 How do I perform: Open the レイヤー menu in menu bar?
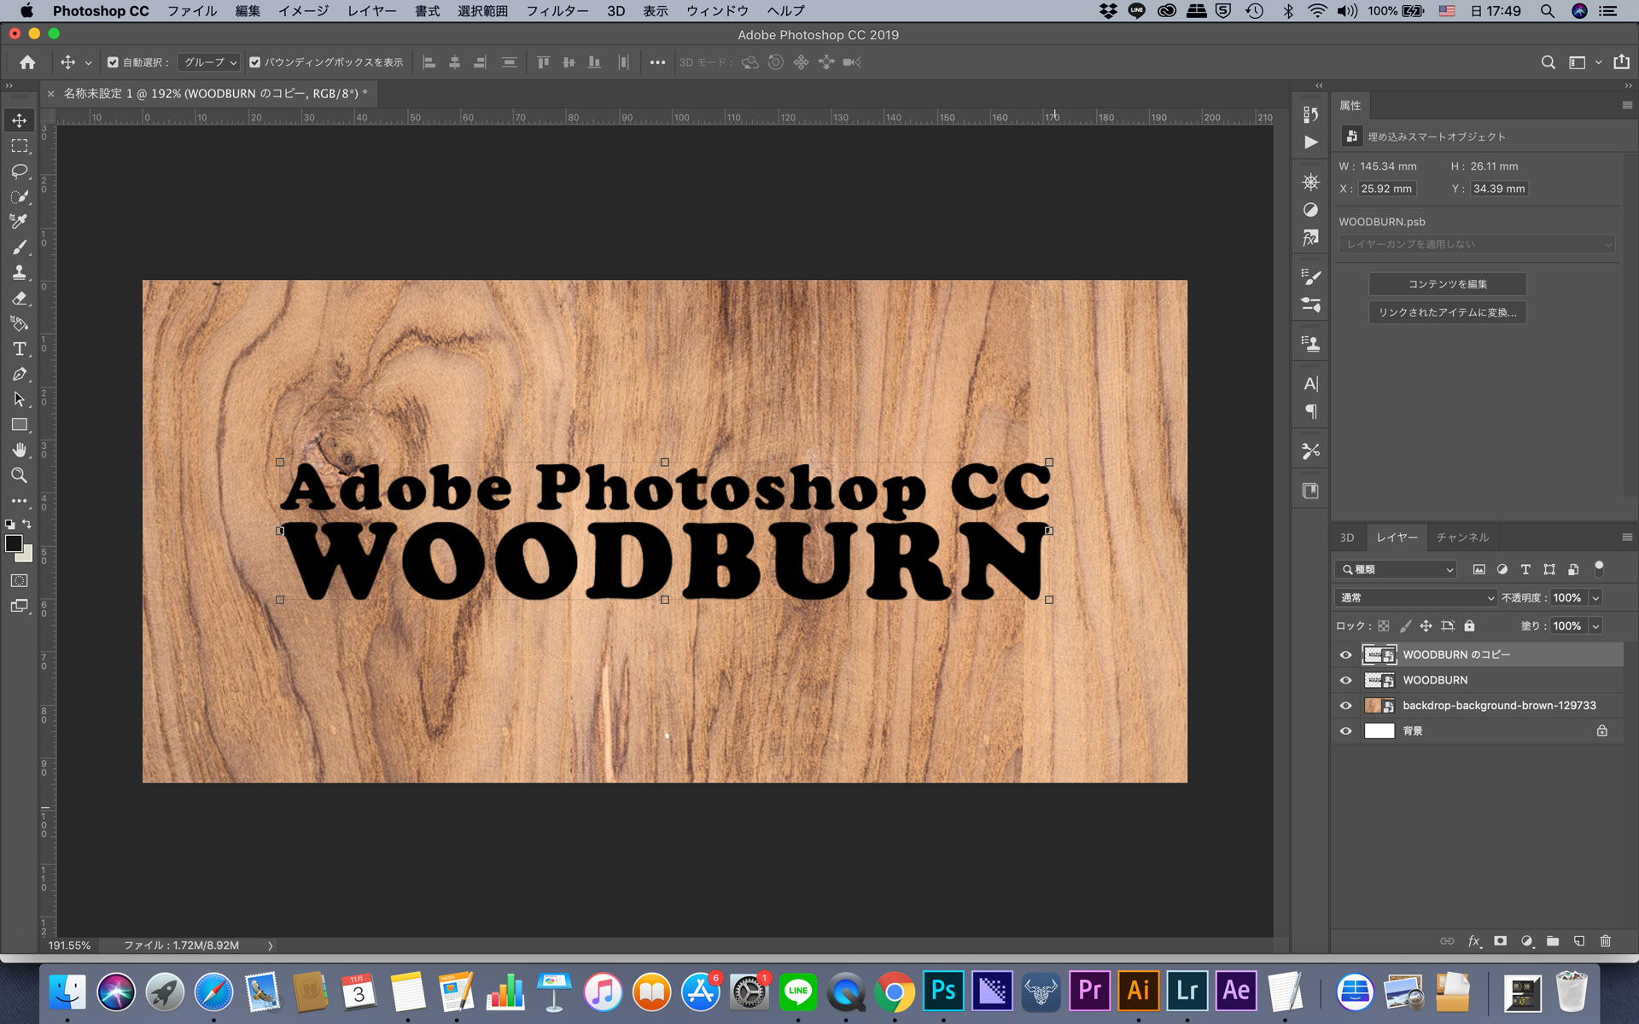coord(371,11)
